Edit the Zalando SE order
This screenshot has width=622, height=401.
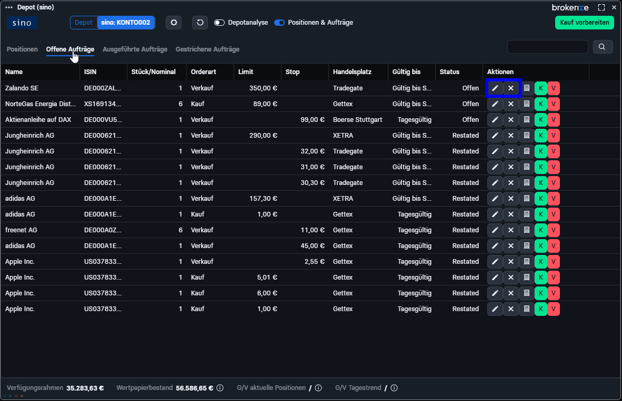[495, 88]
